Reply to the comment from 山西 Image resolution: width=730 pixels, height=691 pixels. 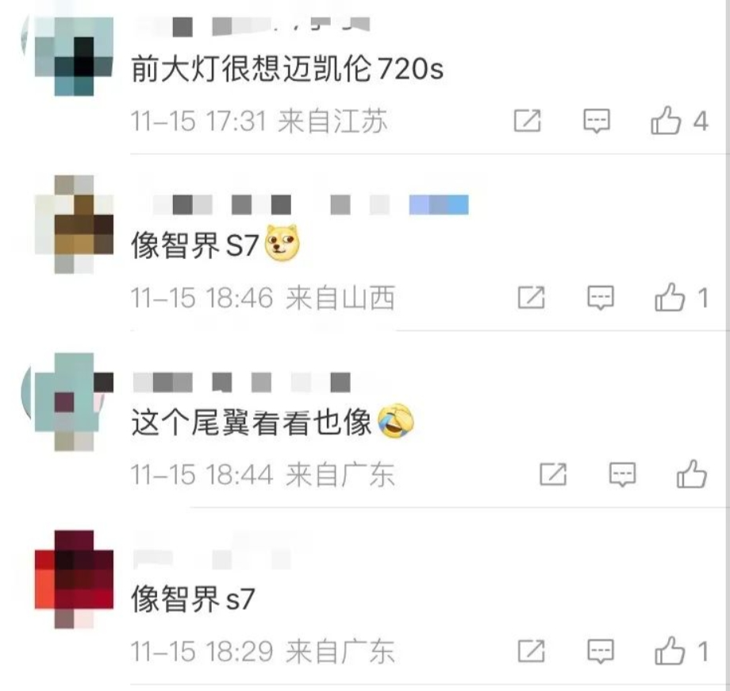601,297
